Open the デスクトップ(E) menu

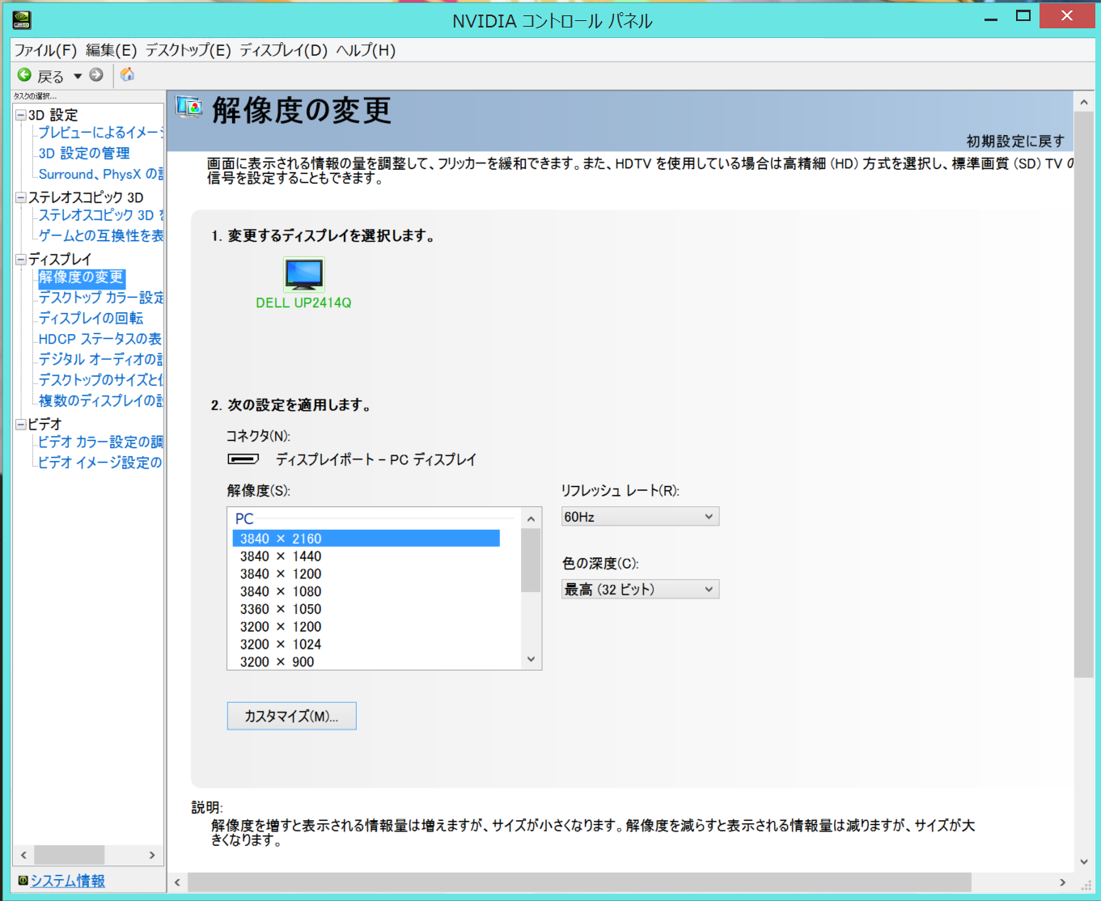pyautogui.click(x=188, y=50)
